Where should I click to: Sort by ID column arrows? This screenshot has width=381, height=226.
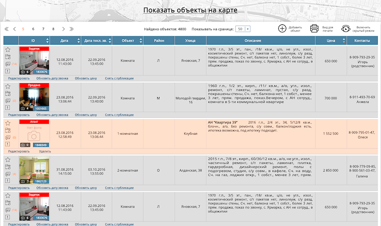point(47,41)
